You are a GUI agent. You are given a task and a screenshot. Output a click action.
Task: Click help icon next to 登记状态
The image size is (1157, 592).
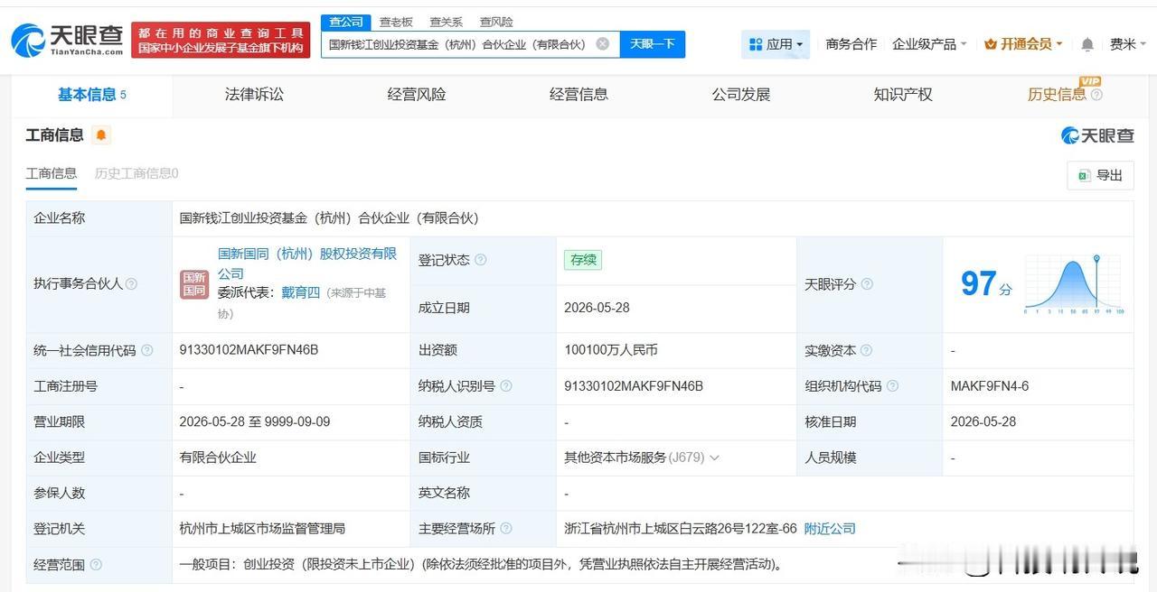click(x=481, y=260)
